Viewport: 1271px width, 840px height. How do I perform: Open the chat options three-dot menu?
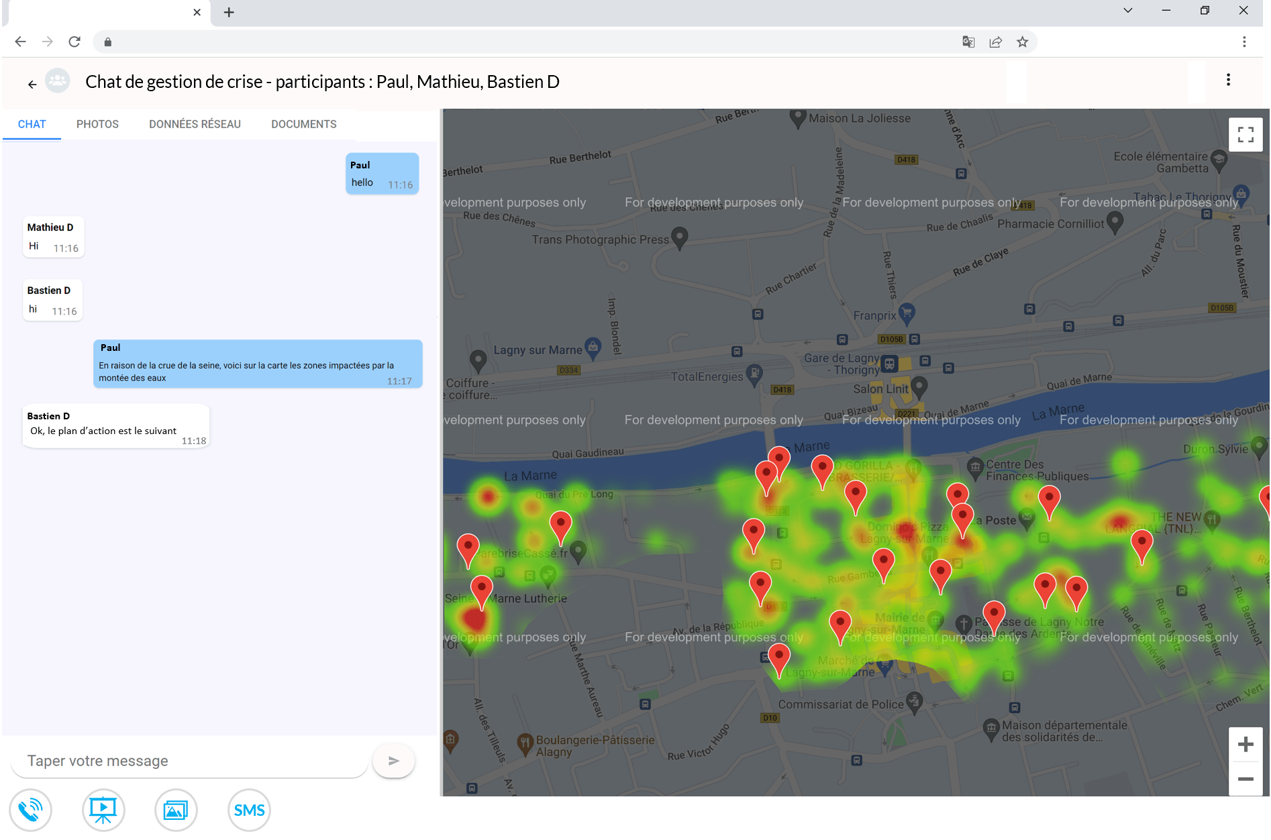1228,81
